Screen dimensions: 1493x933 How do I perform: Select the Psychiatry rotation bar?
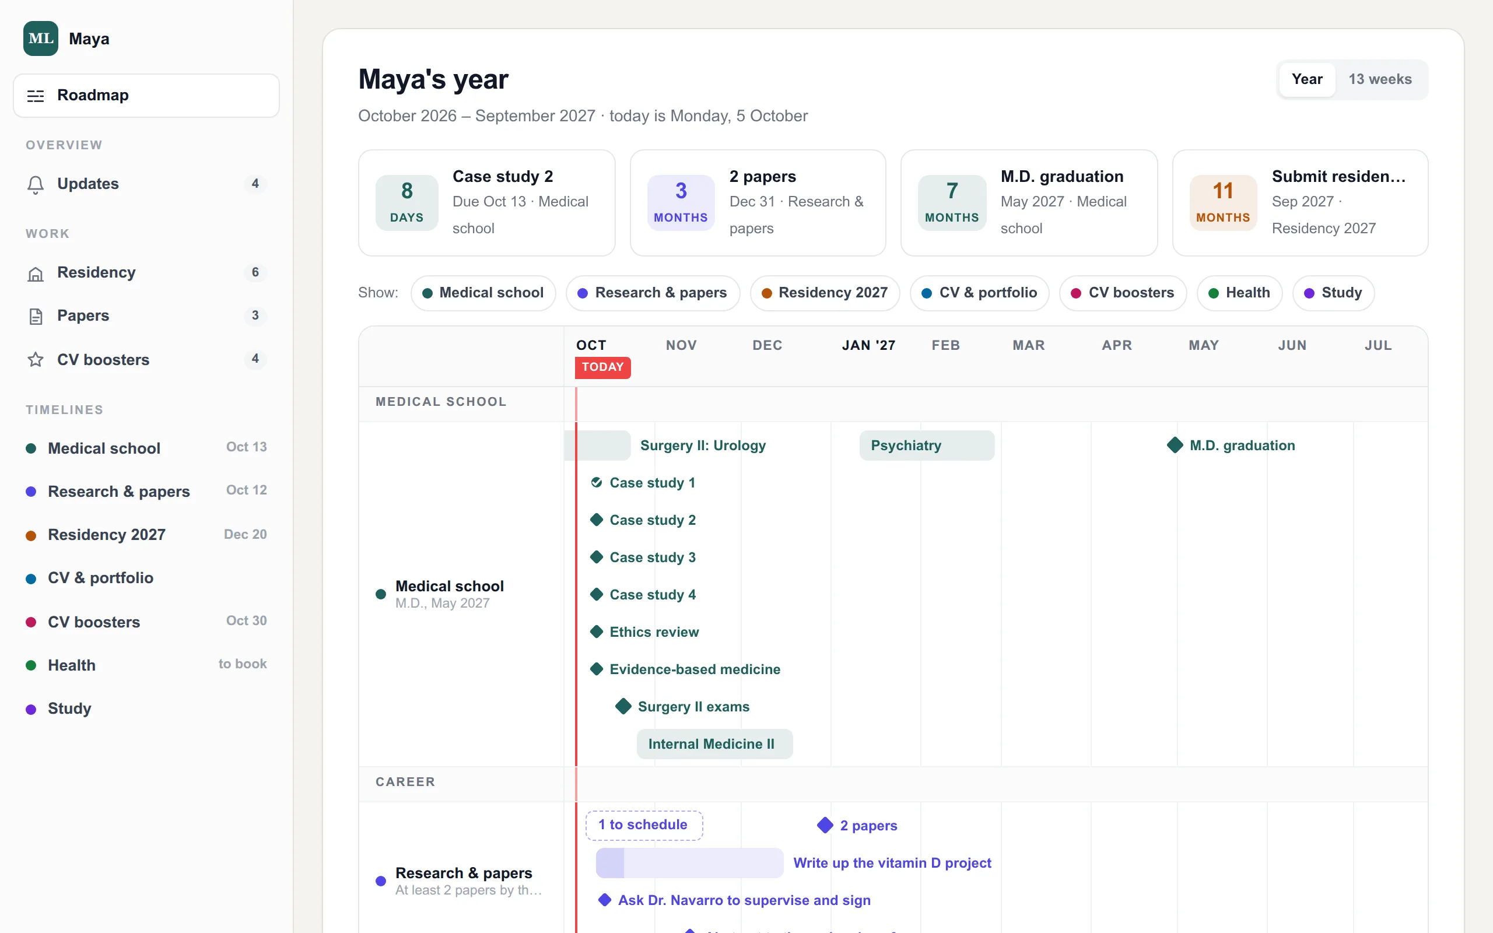pyautogui.click(x=927, y=446)
